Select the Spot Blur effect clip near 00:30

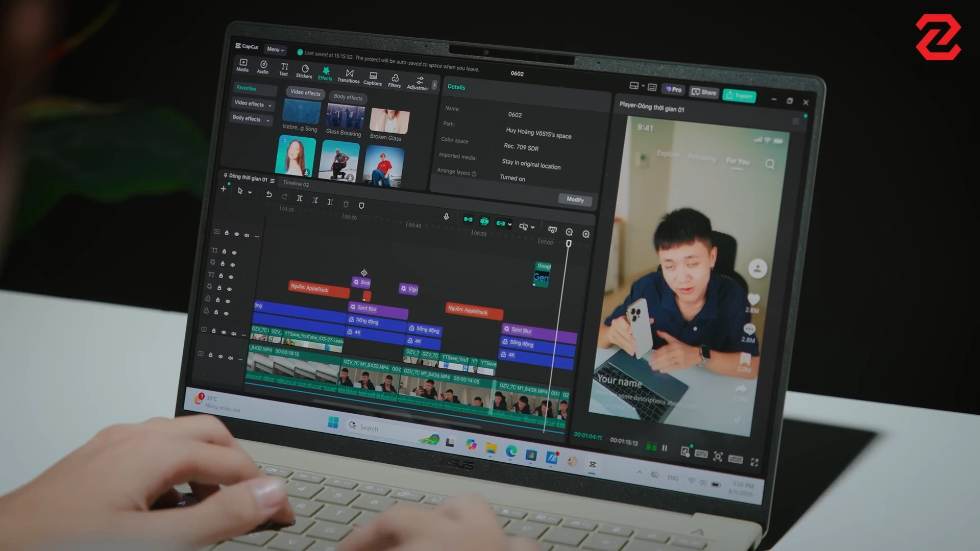coord(378,310)
